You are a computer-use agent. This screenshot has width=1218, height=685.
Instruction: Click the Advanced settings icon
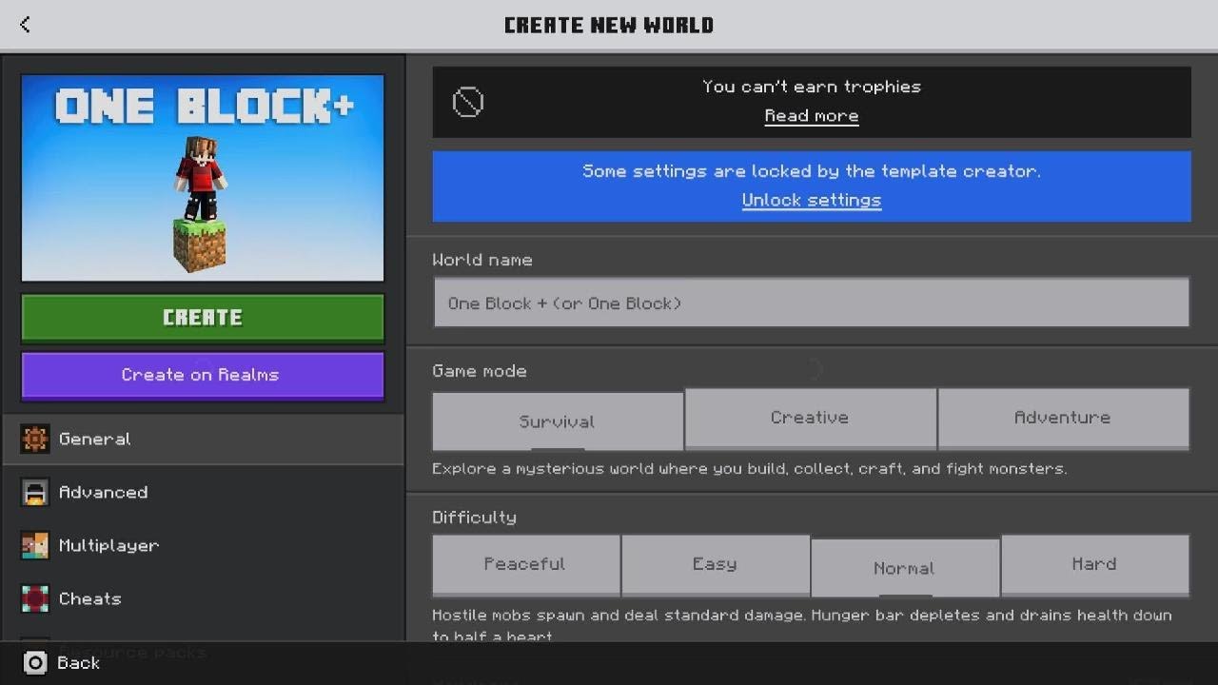35,492
